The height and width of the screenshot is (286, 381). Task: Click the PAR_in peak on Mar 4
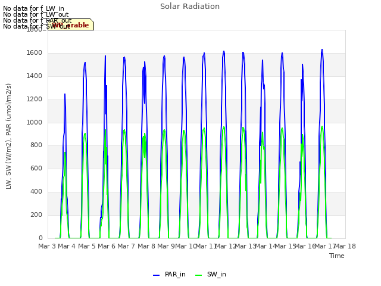[65, 94]
